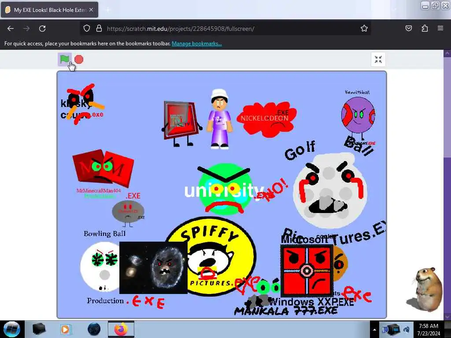Screen dimensions: 451x338
Task: Go back to the previous page
Action: click(x=11, y=29)
